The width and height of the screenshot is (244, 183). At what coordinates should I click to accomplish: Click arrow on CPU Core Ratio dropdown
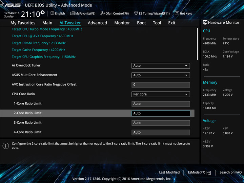coord(186,95)
